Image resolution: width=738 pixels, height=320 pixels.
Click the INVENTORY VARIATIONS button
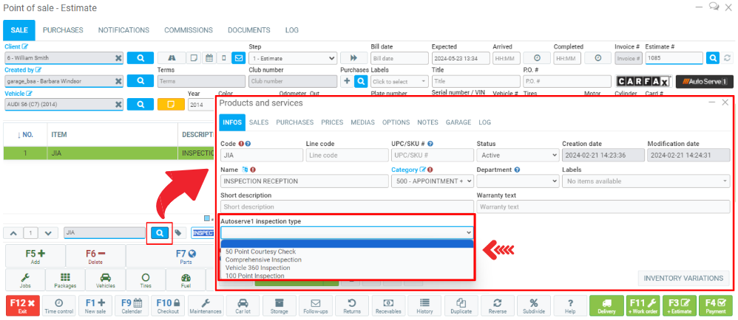pyautogui.click(x=683, y=278)
